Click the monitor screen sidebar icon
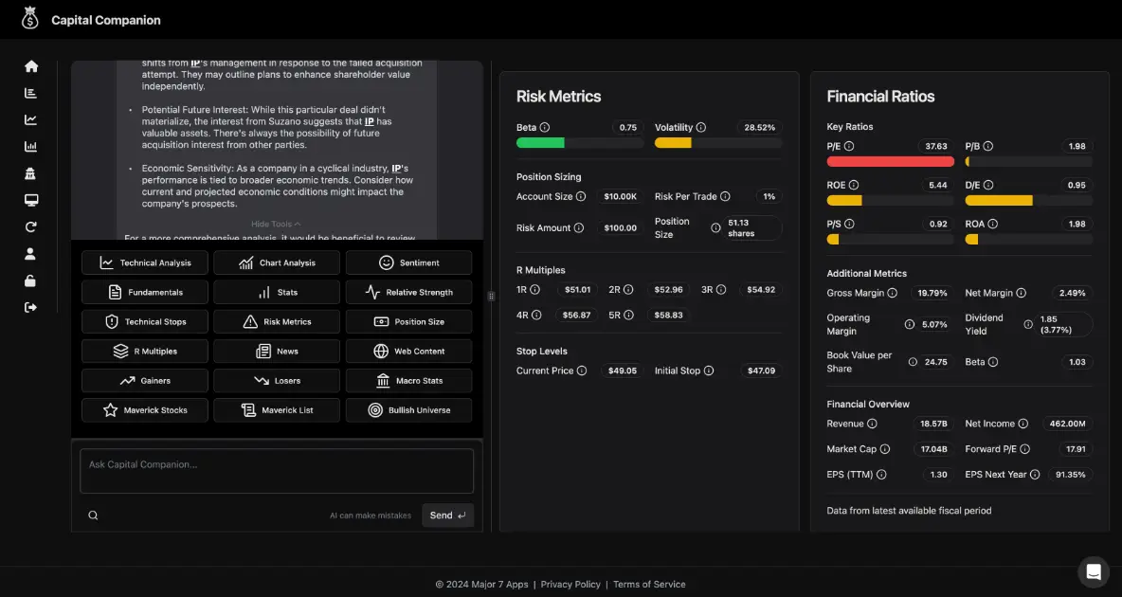1122x597 pixels. pyautogui.click(x=31, y=200)
